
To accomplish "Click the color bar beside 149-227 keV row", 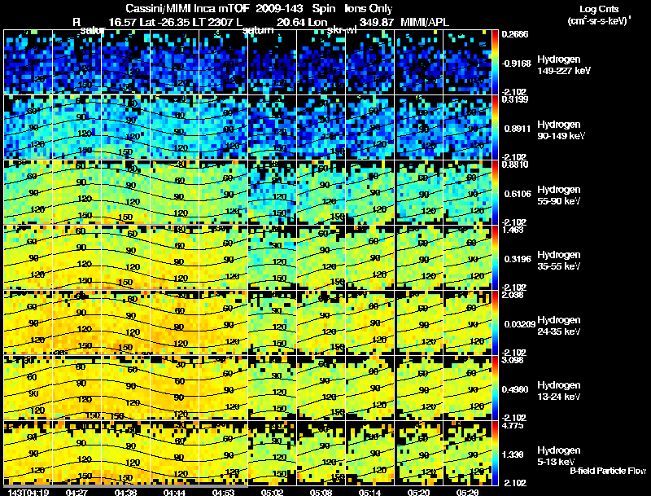I will (495, 63).
